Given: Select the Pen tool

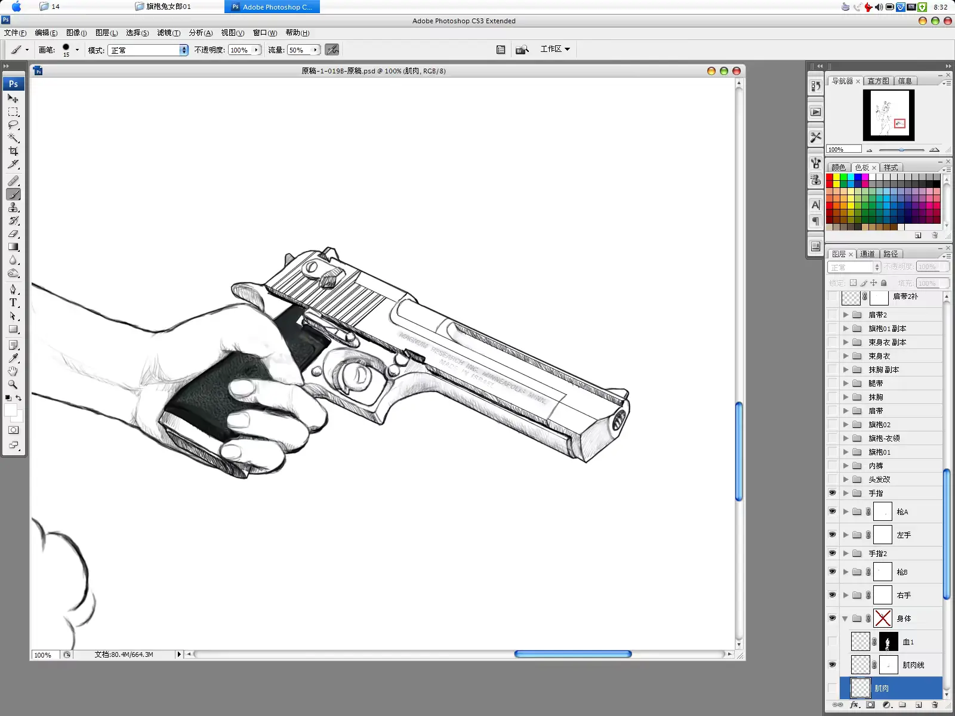Looking at the screenshot, I should pyautogui.click(x=13, y=289).
